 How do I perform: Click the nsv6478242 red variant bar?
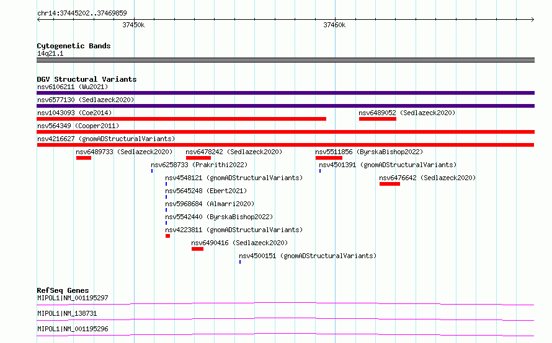pos(198,158)
